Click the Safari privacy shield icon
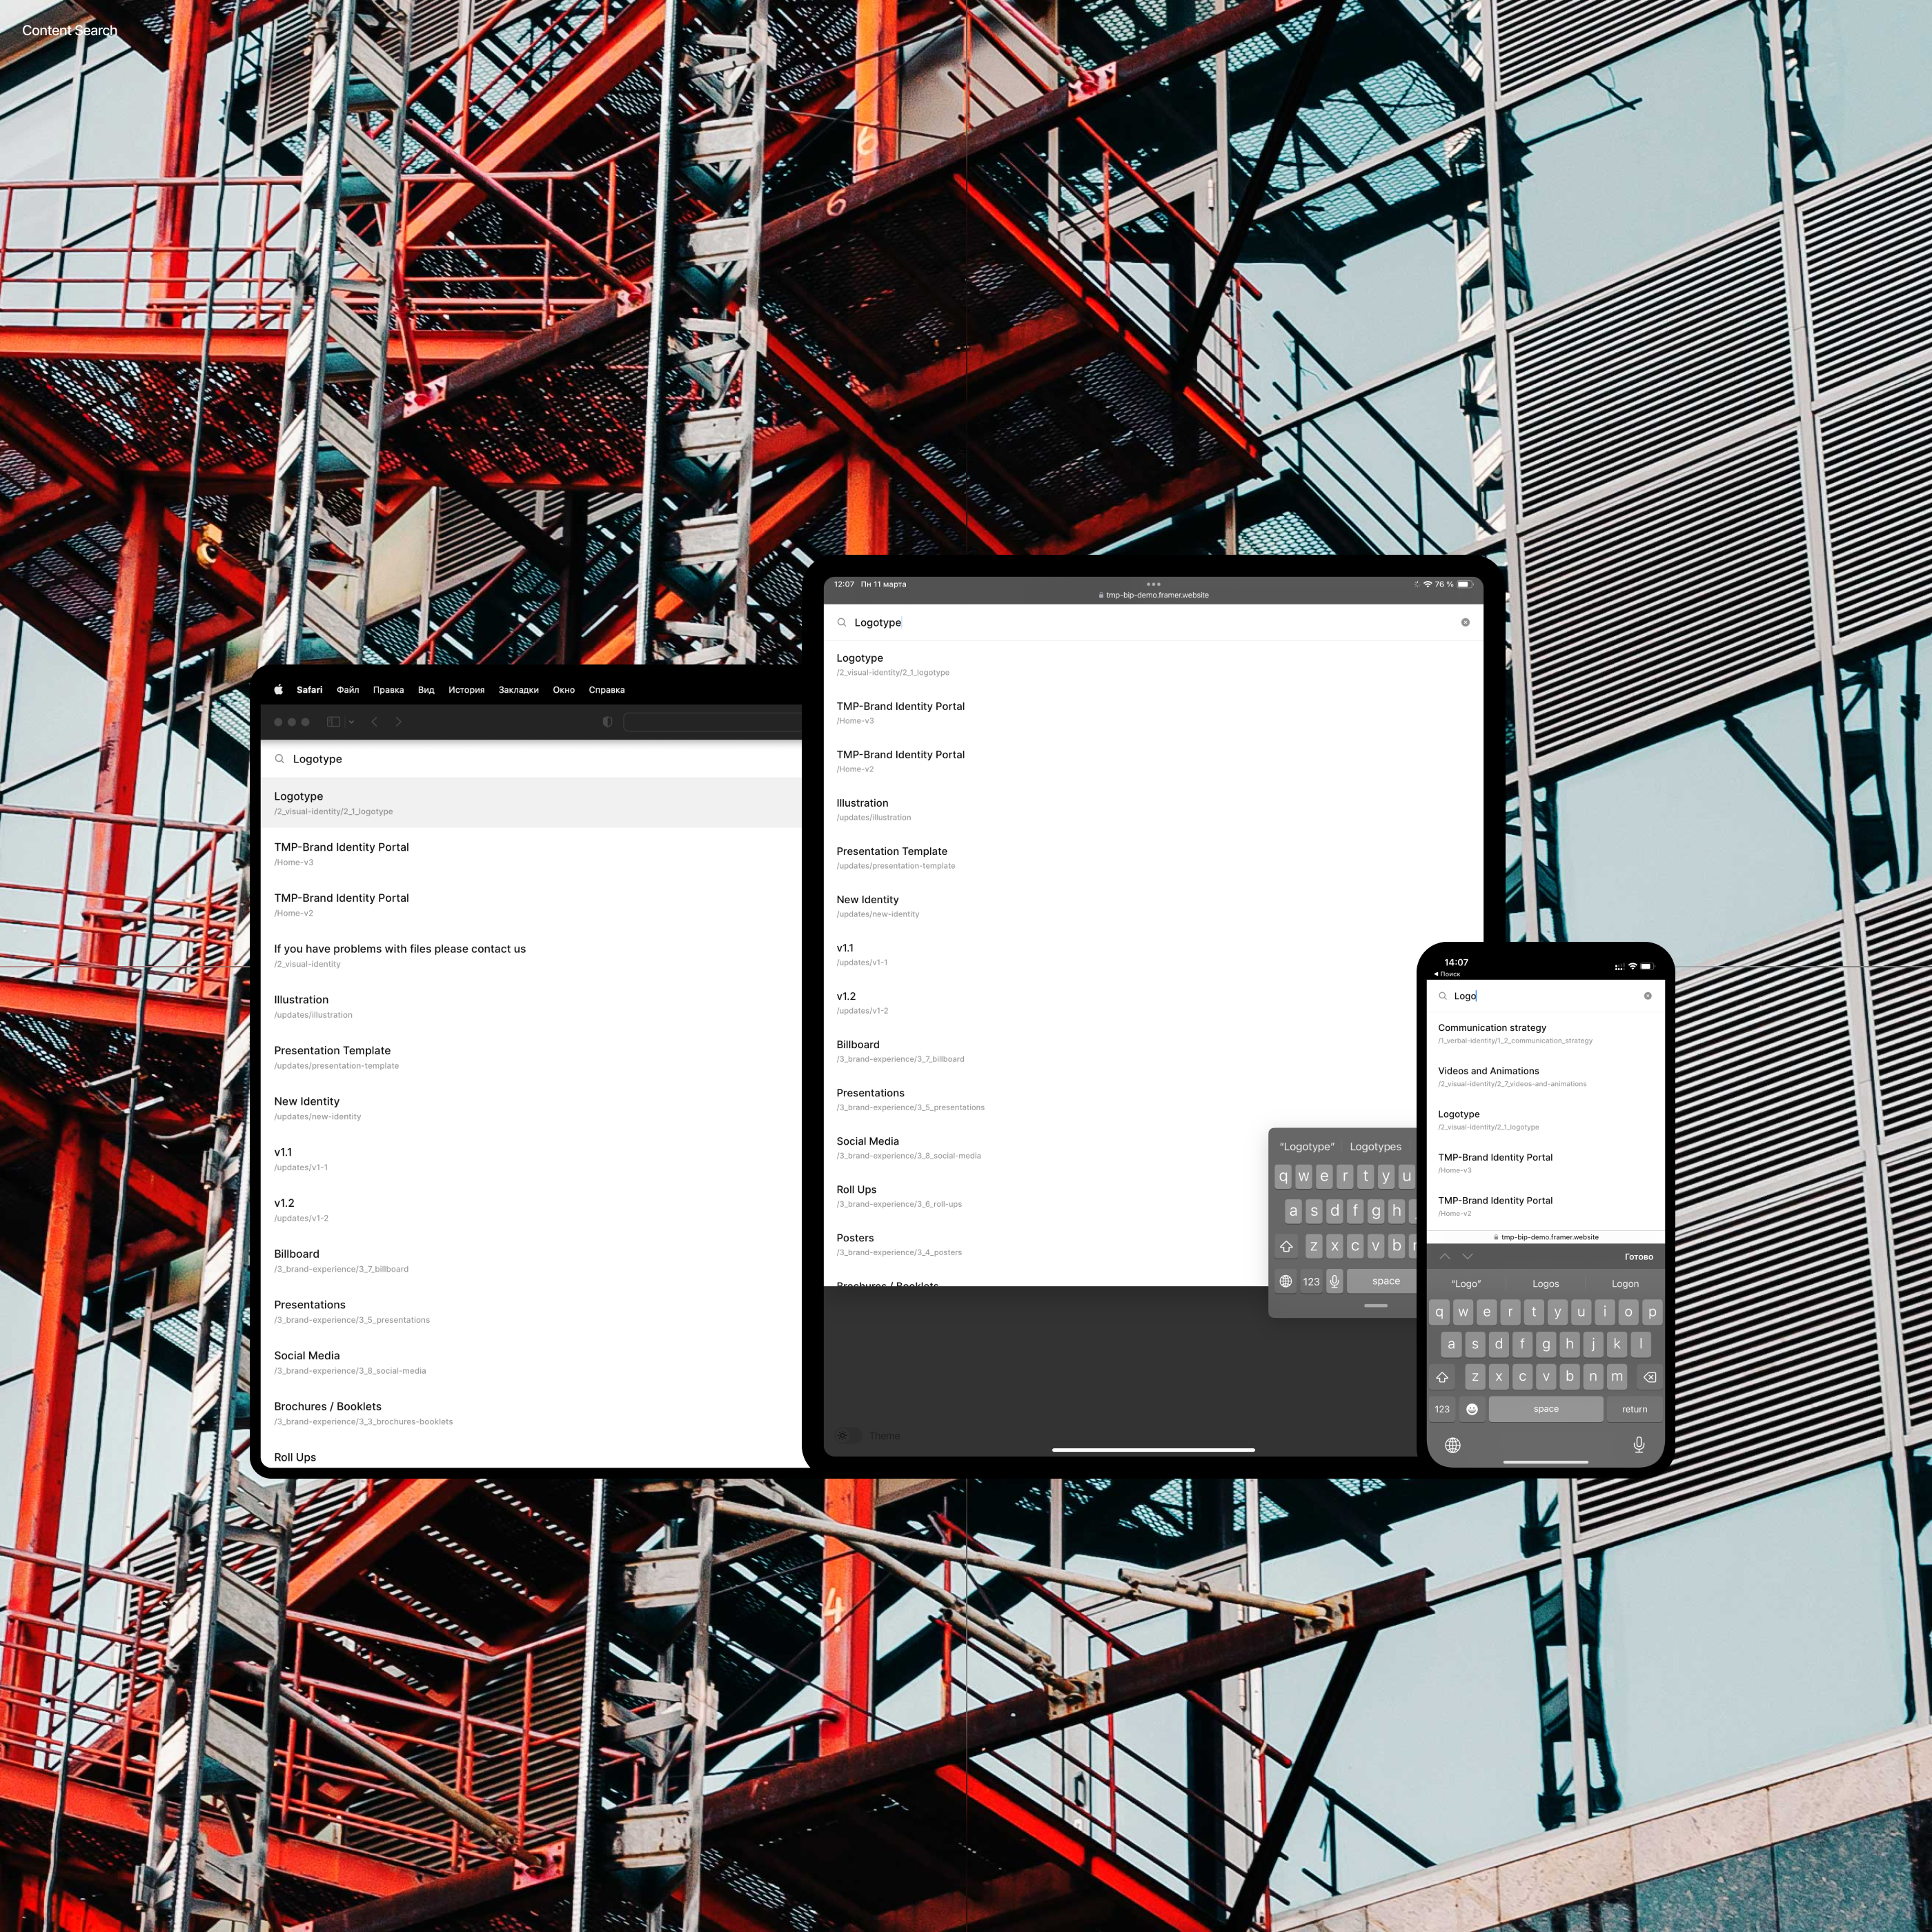This screenshot has width=1932, height=1932. pyautogui.click(x=607, y=722)
